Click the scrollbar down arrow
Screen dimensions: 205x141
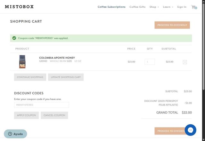click(x=204, y=140)
